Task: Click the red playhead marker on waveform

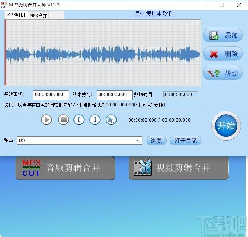Action: (5, 53)
